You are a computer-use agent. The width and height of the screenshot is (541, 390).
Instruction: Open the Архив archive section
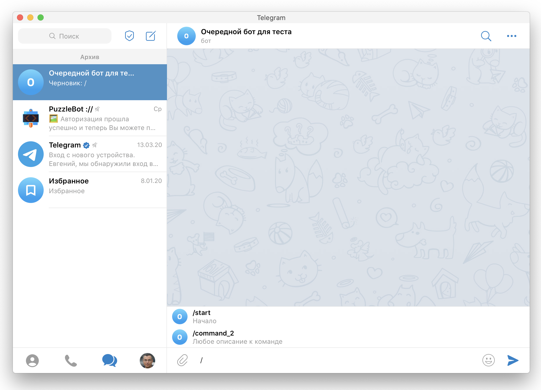(x=90, y=57)
